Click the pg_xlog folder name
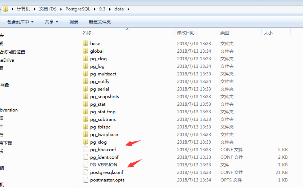 98,142
